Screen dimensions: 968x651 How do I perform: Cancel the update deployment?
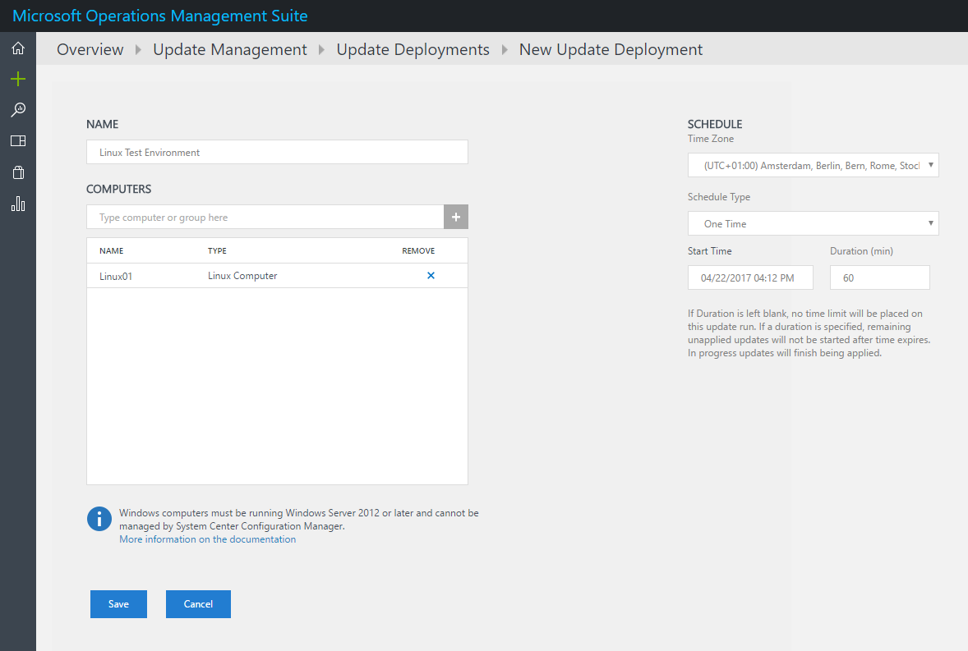click(x=198, y=604)
